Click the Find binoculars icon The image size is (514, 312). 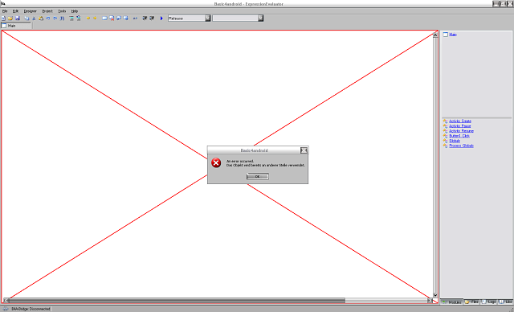[x=62, y=18]
